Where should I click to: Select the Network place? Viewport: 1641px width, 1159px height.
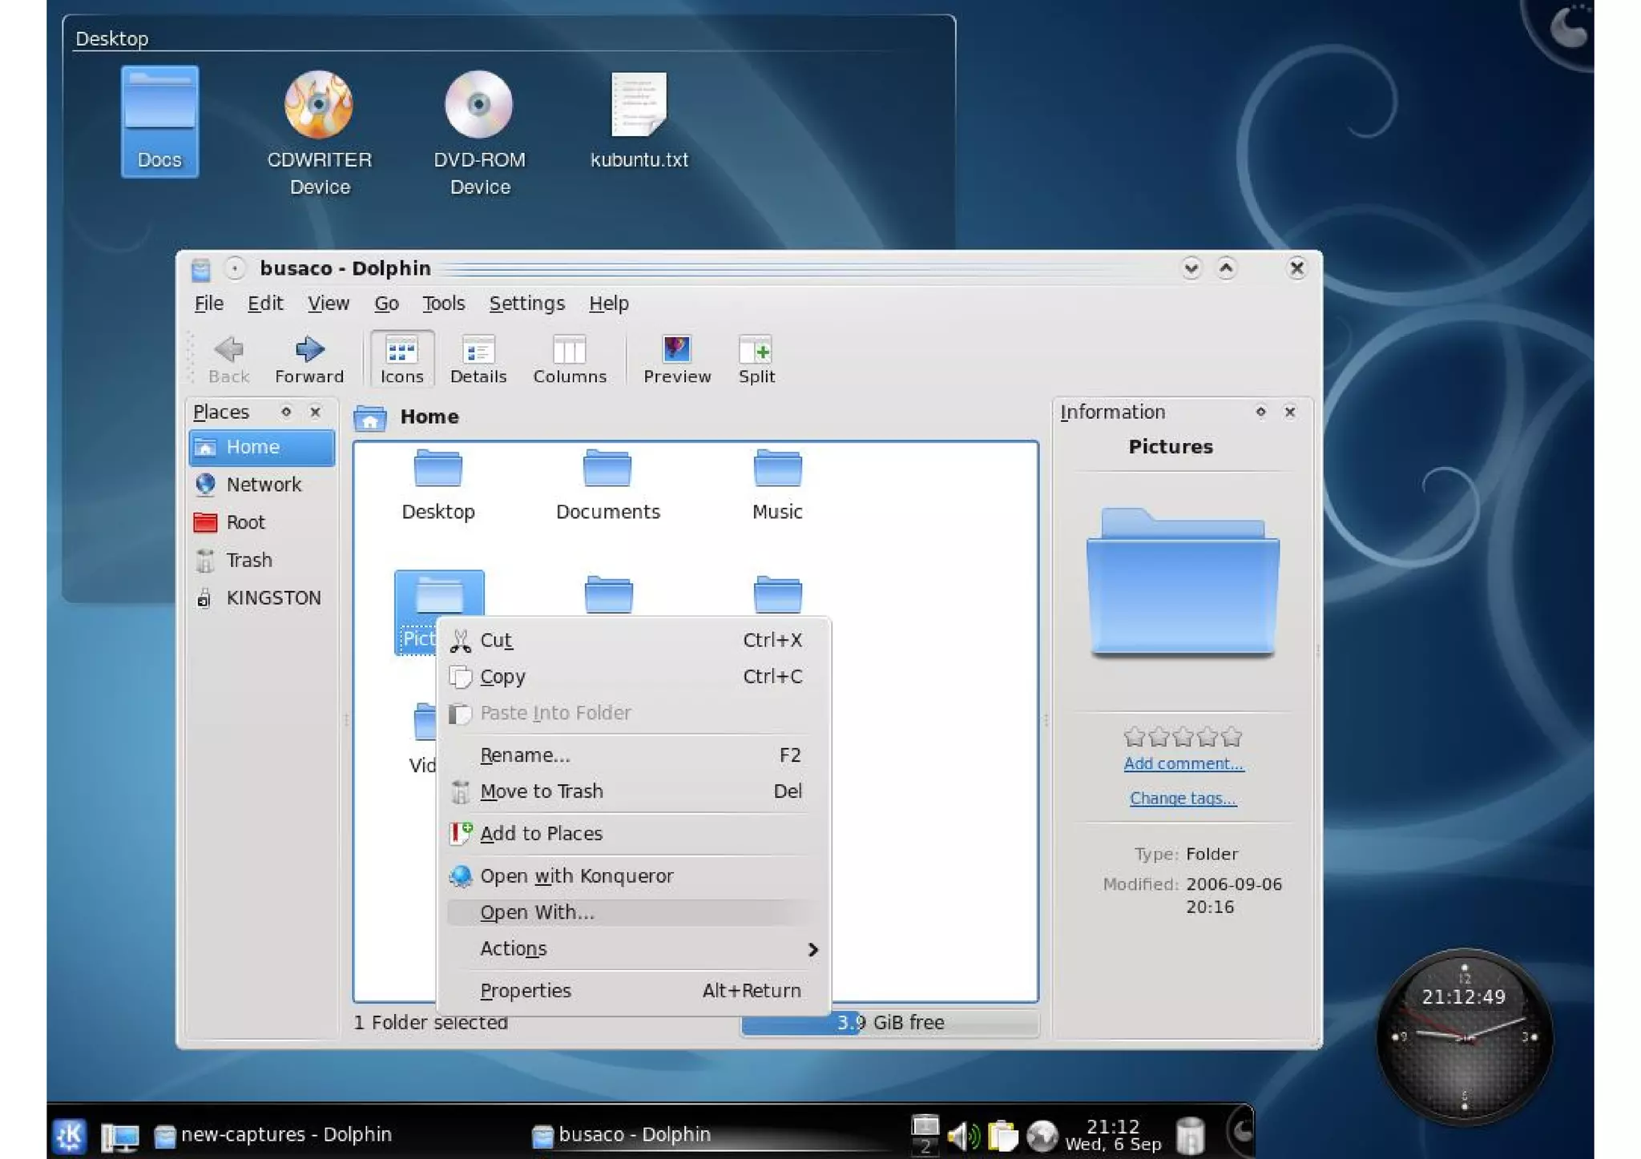(263, 485)
